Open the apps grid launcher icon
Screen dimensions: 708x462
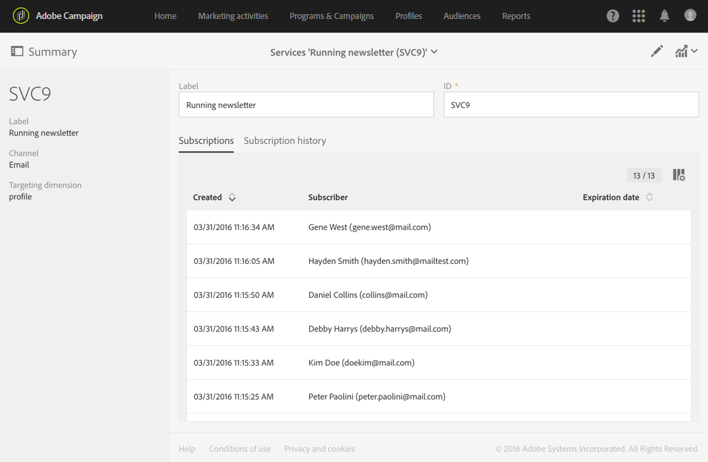click(638, 15)
